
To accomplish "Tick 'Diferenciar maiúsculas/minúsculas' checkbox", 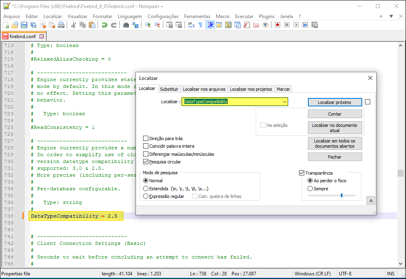I will point(146,154).
